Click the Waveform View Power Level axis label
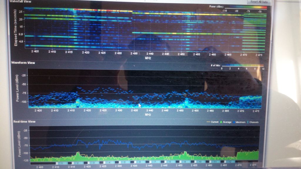 [17, 88]
